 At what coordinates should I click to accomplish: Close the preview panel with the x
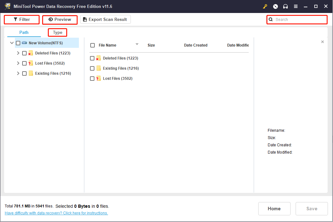click(322, 42)
